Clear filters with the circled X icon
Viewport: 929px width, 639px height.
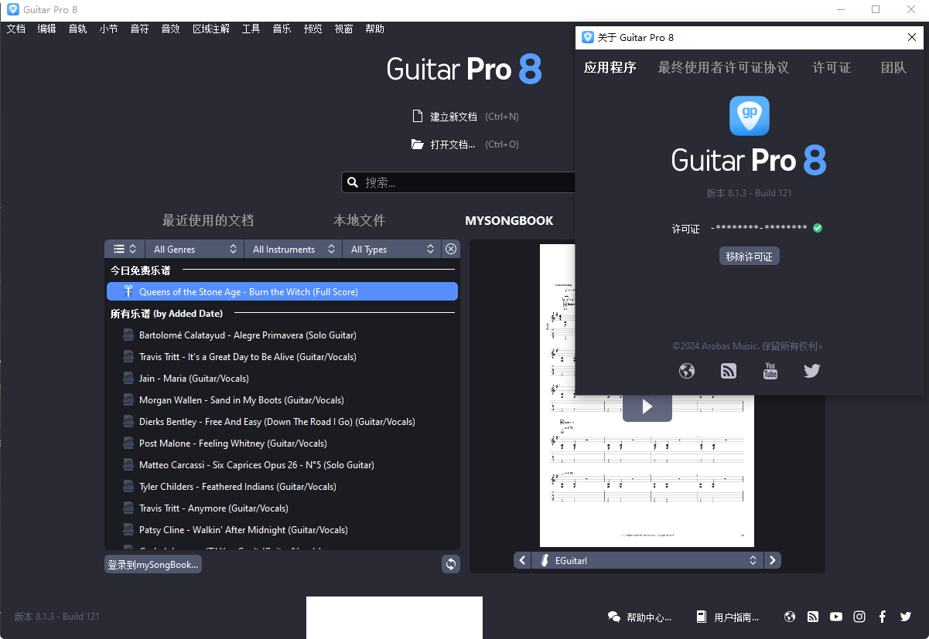(x=451, y=249)
